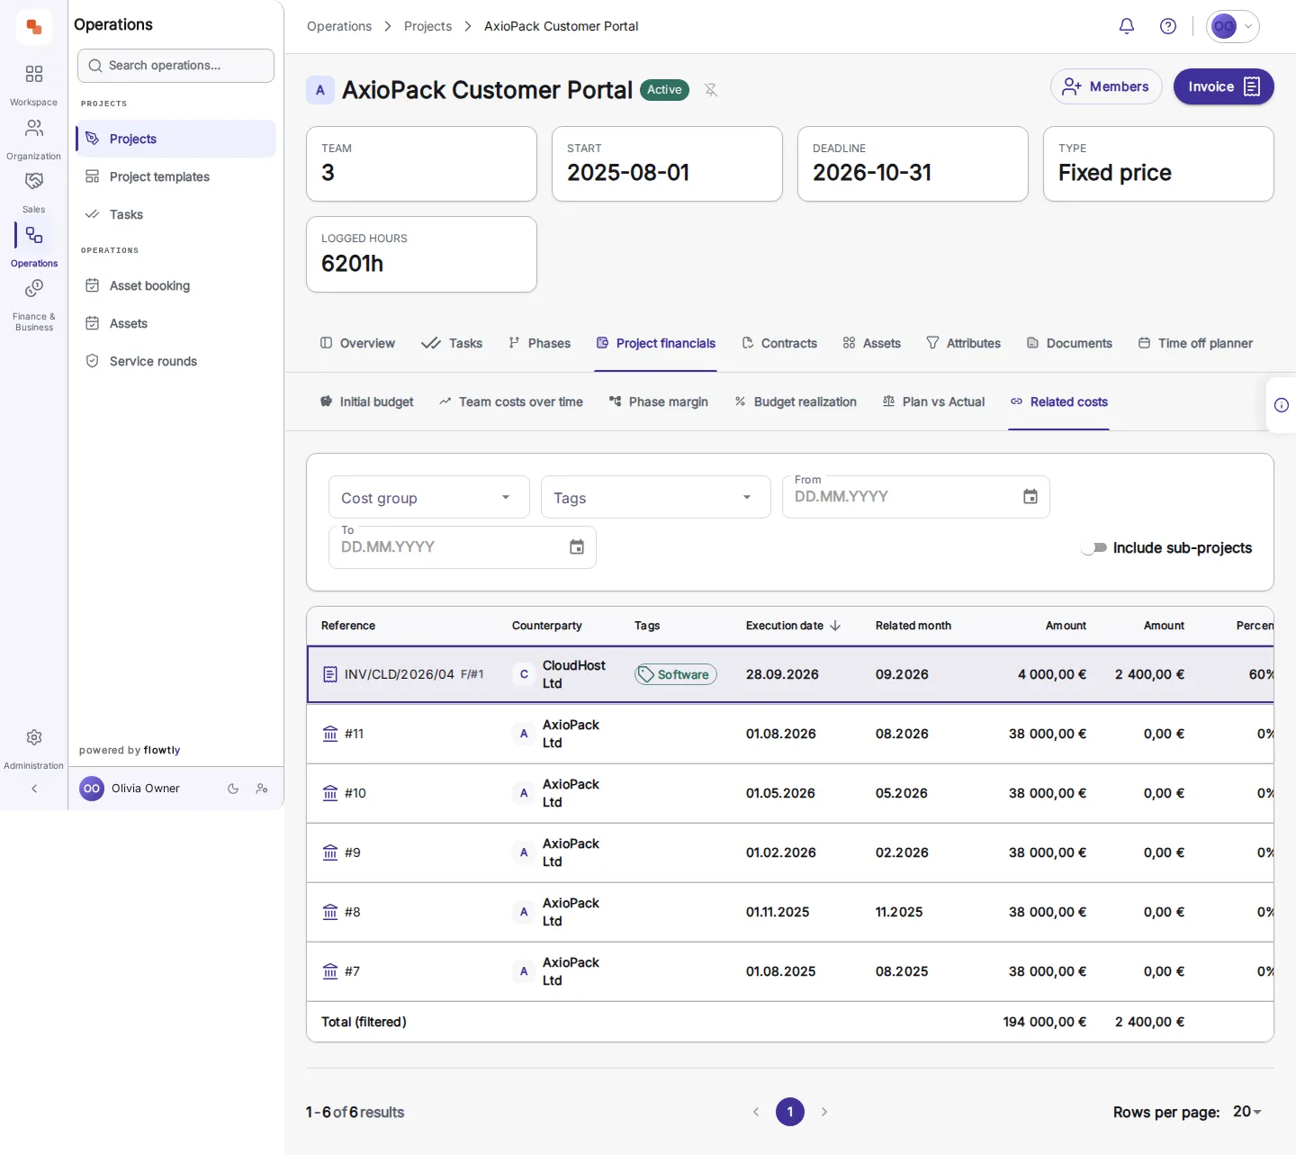Open the help question-mark icon

pos(1167,26)
